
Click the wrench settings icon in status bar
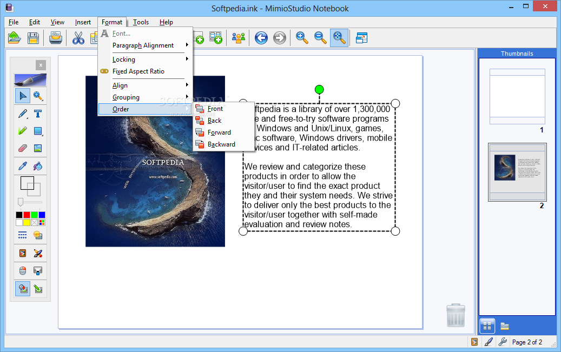pos(503,342)
